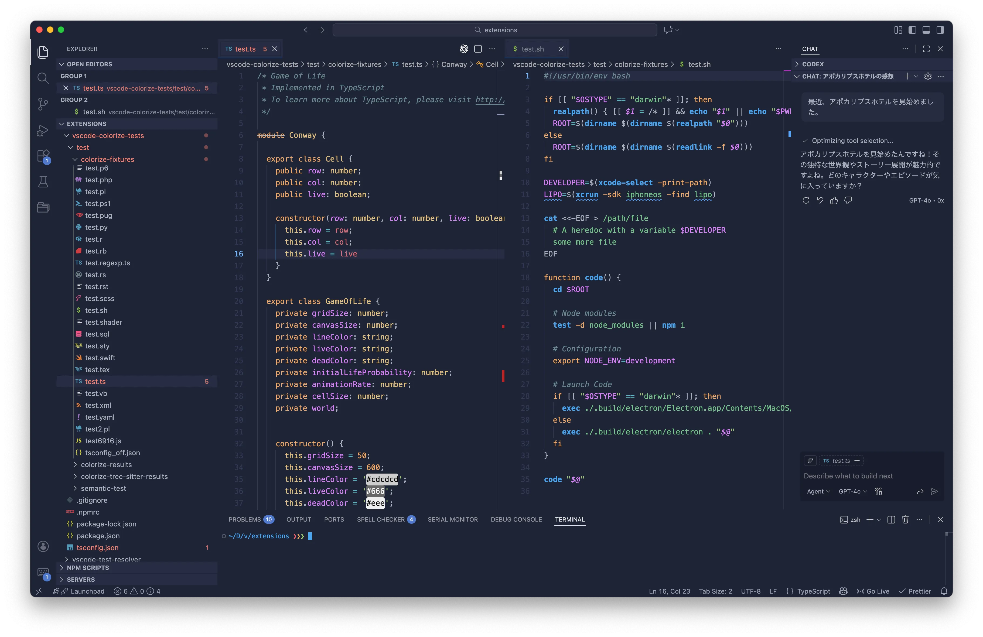Image resolution: width=983 pixels, height=637 pixels.
Task: Toggle the primary side bar layout button
Action: click(x=912, y=30)
